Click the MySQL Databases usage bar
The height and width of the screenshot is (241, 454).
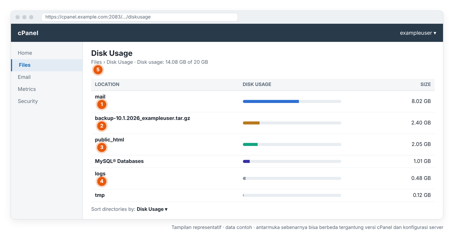(292, 161)
